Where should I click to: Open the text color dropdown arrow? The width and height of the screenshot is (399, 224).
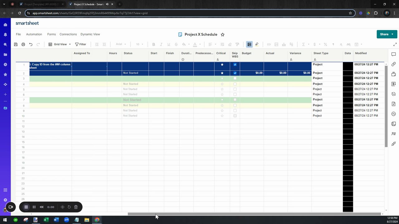tap(200, 44)
